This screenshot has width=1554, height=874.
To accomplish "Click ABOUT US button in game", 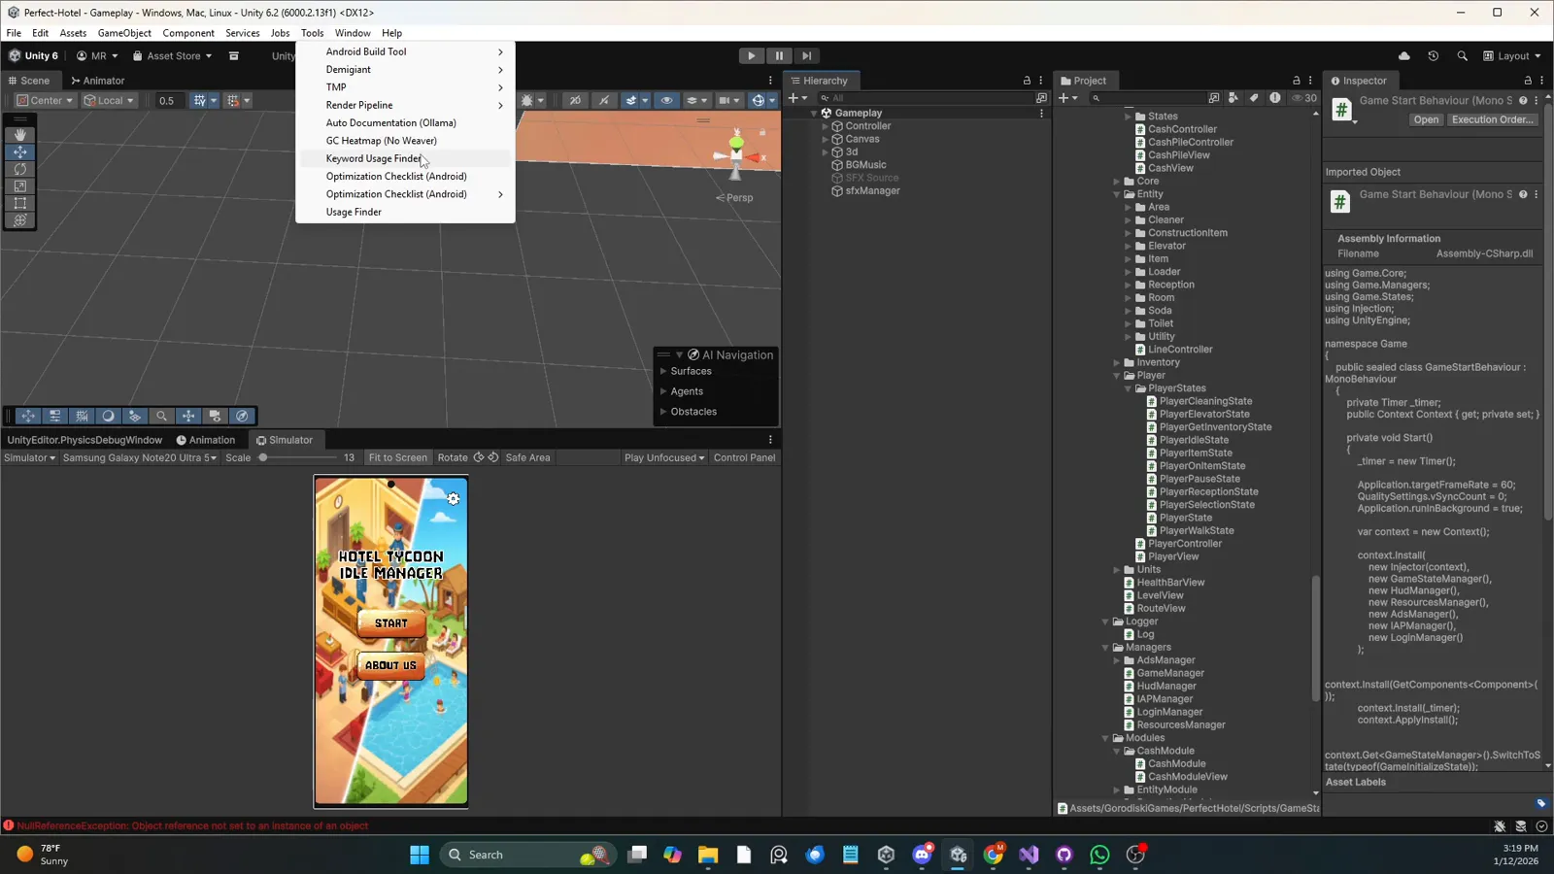I will point(390,665).
